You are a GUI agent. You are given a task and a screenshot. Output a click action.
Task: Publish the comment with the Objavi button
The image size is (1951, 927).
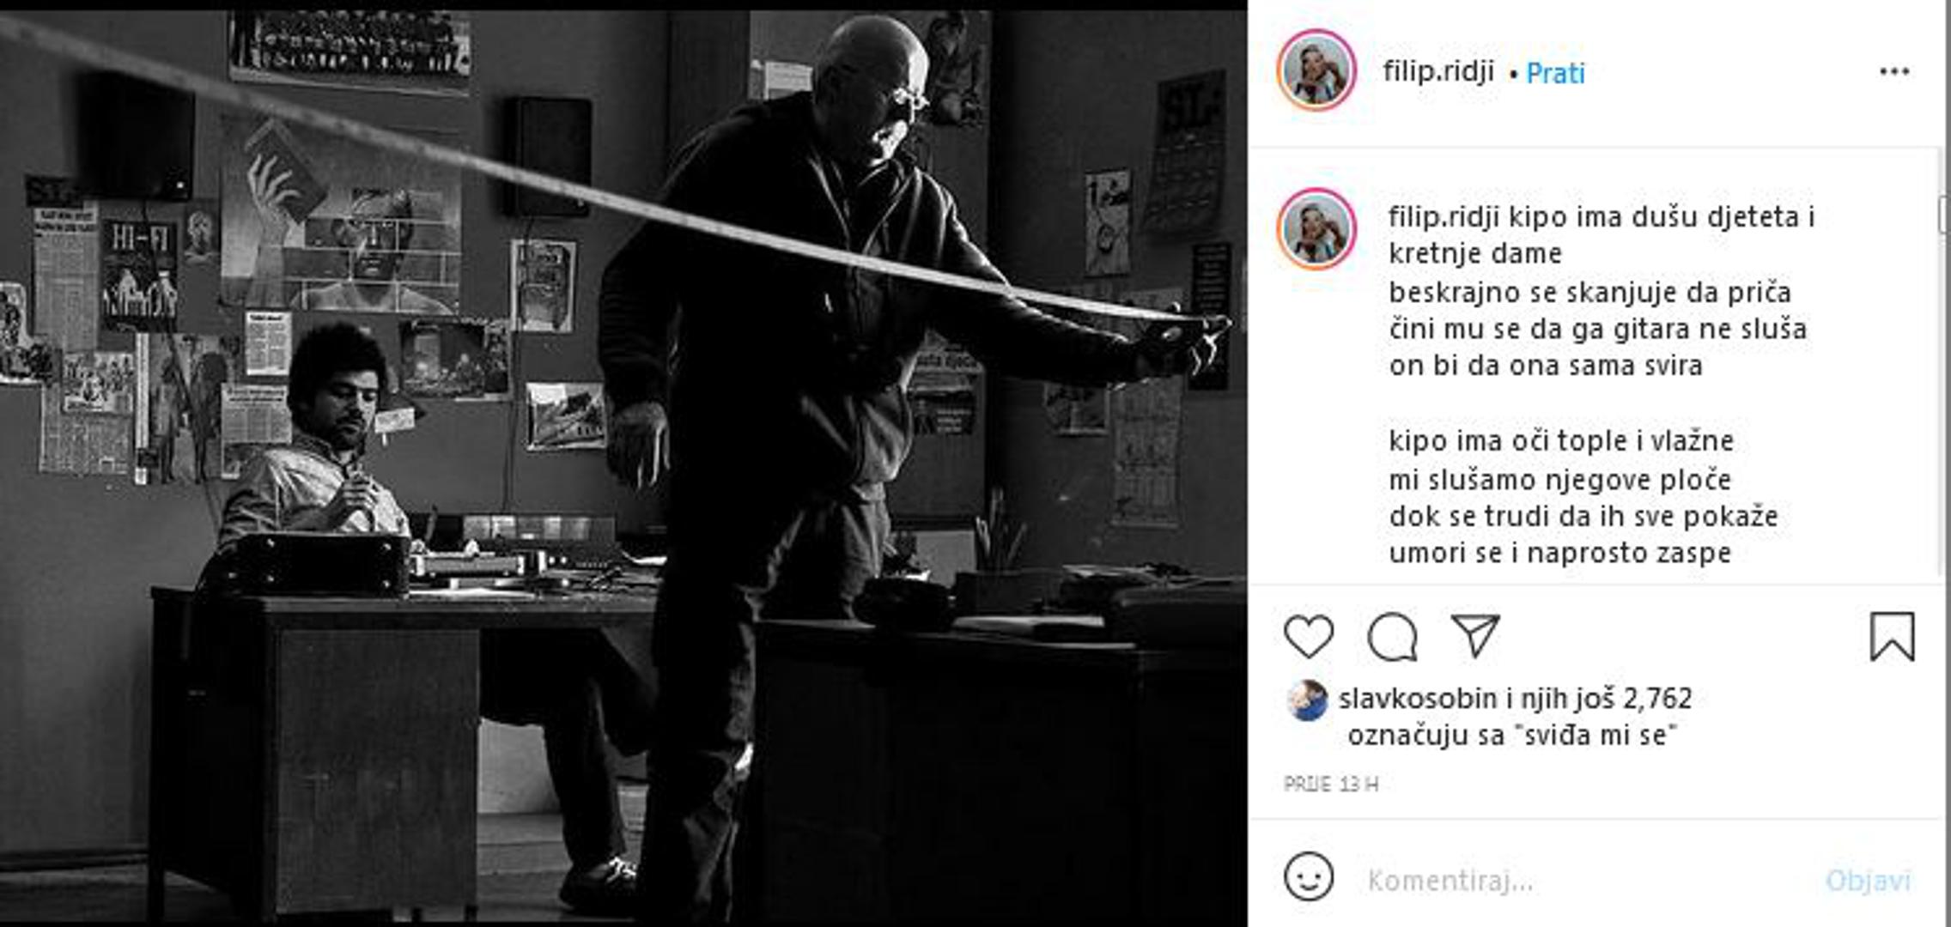1868,880
